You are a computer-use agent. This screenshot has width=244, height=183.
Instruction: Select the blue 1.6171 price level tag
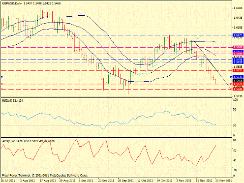pos(238,35)
